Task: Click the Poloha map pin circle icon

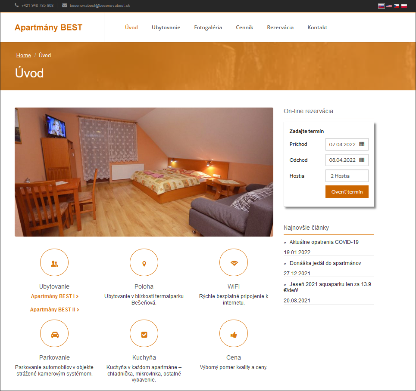Action: coord(144,262)
